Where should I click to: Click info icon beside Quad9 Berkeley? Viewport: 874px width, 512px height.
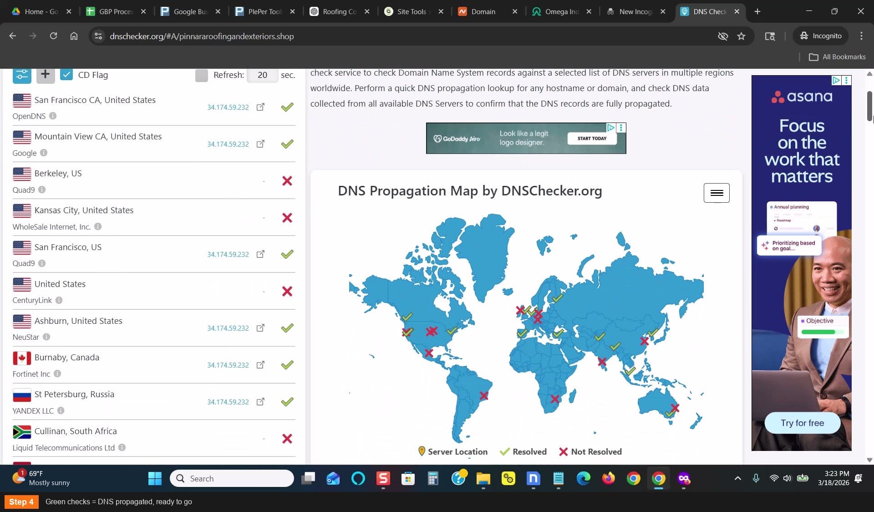pos(42,189)
